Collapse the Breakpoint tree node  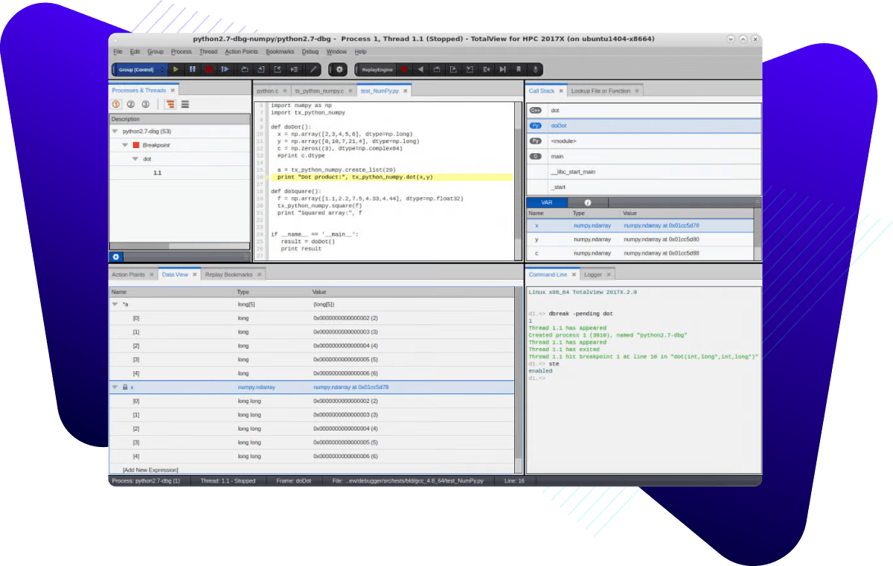[x=126, y=145]
